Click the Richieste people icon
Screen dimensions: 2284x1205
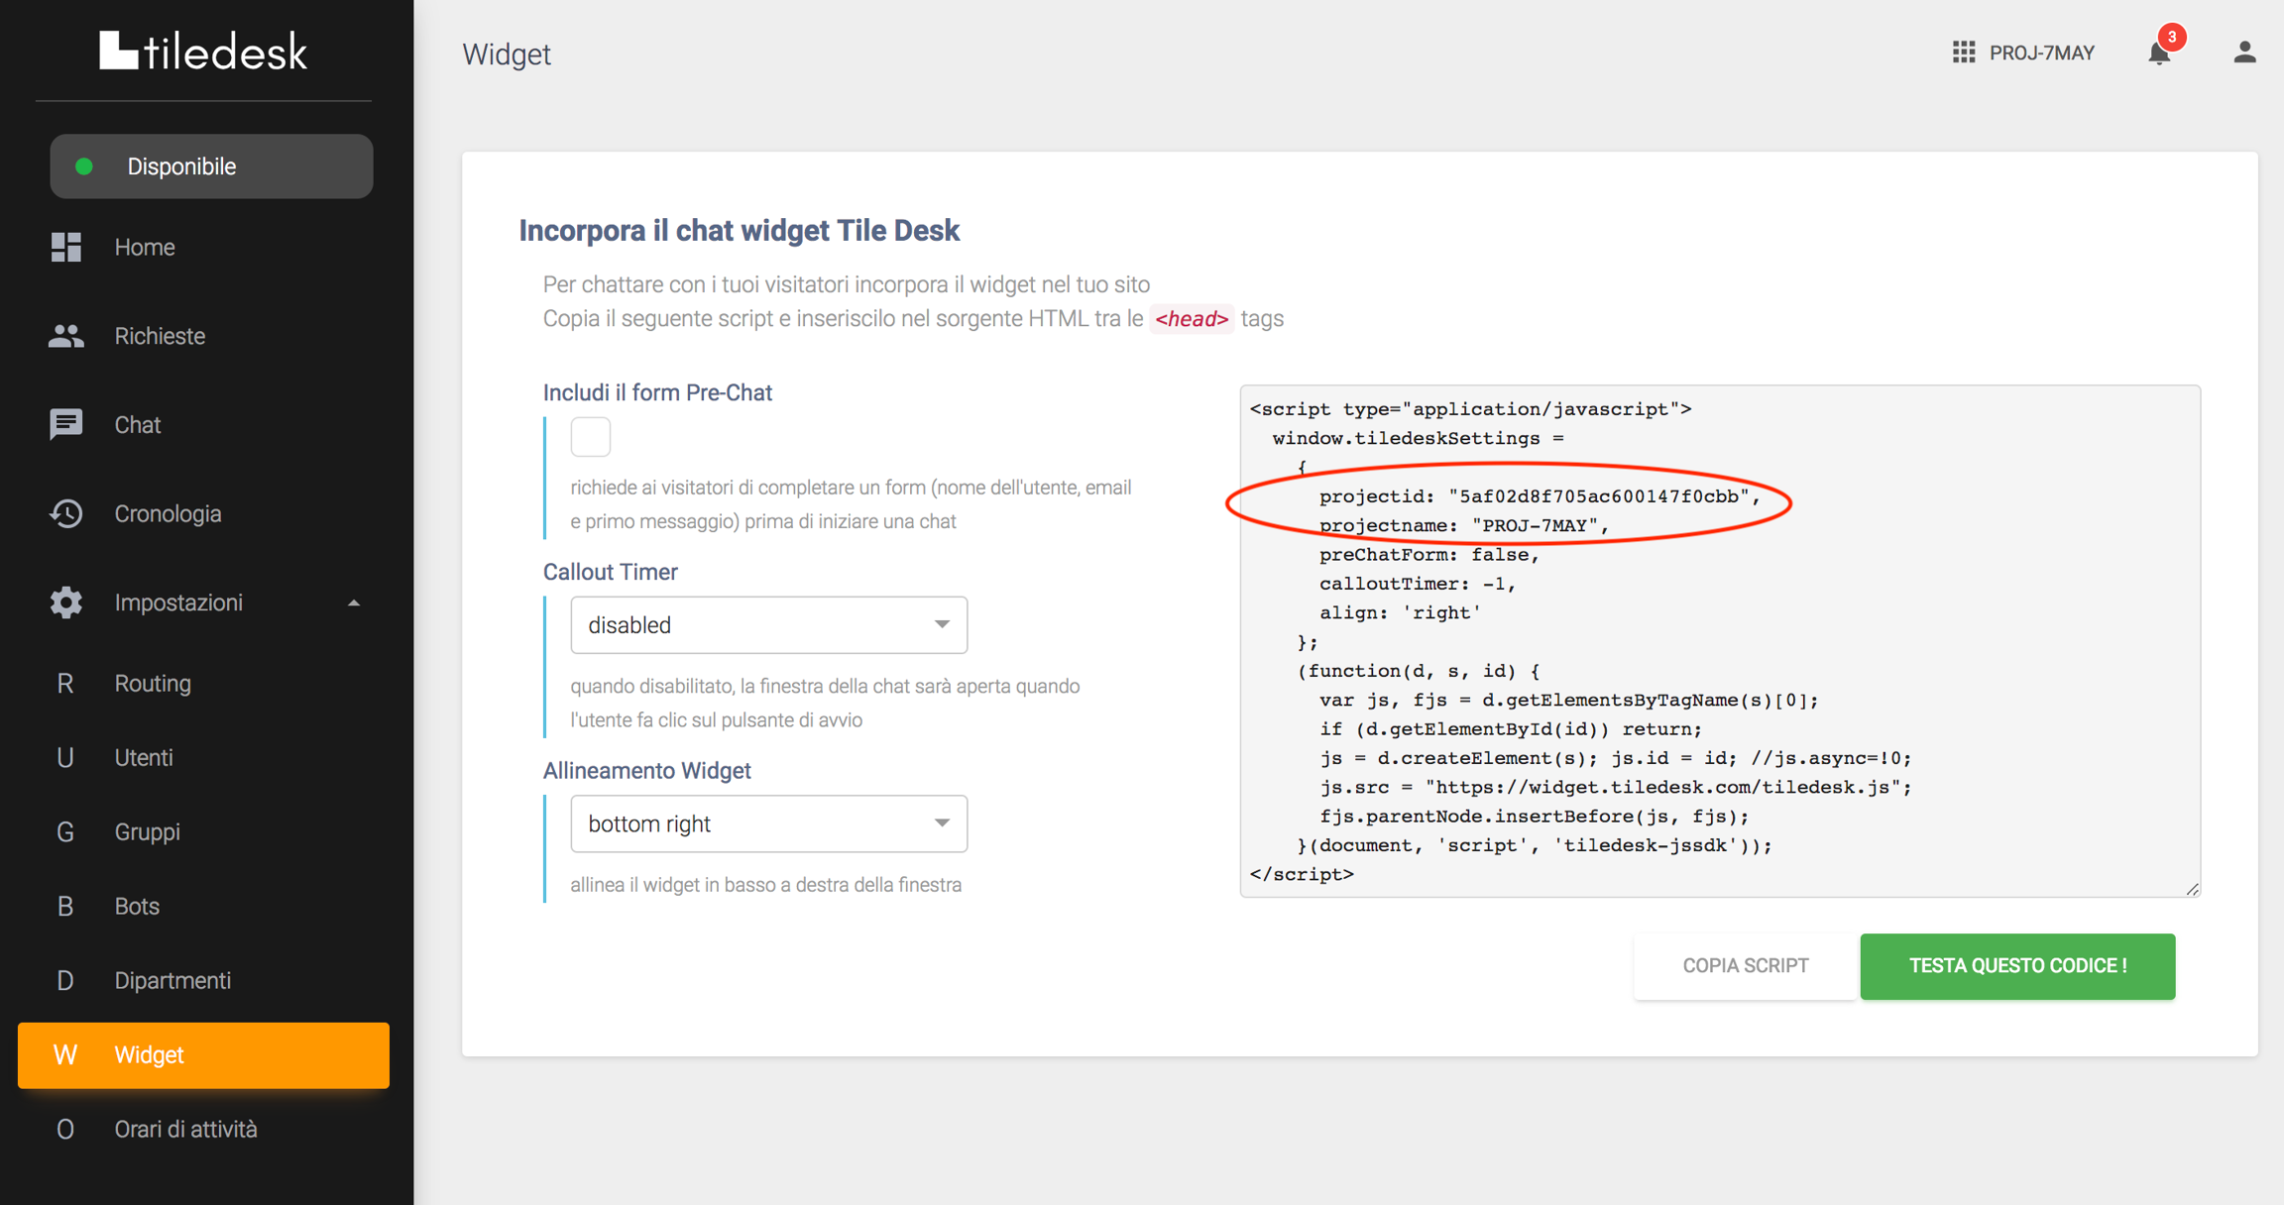tap(65, 336)
